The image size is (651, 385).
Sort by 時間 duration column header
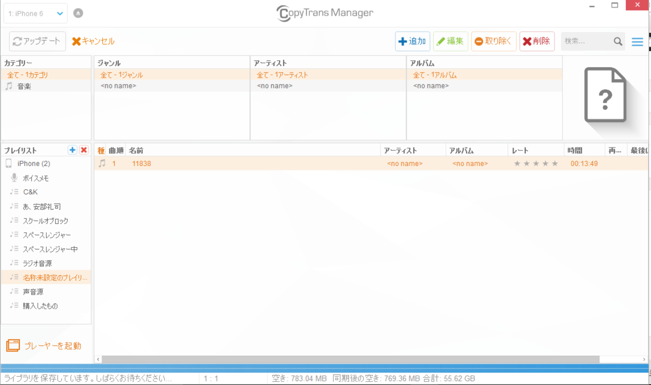(x=584, y=150)
